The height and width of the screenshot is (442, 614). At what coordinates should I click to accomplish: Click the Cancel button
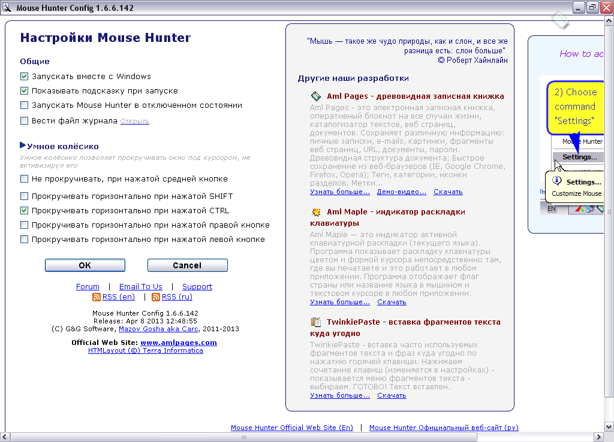point(188,265)
